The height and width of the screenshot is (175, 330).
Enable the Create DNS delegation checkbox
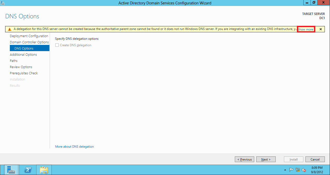pyautogui.click(x=57, y=45)
